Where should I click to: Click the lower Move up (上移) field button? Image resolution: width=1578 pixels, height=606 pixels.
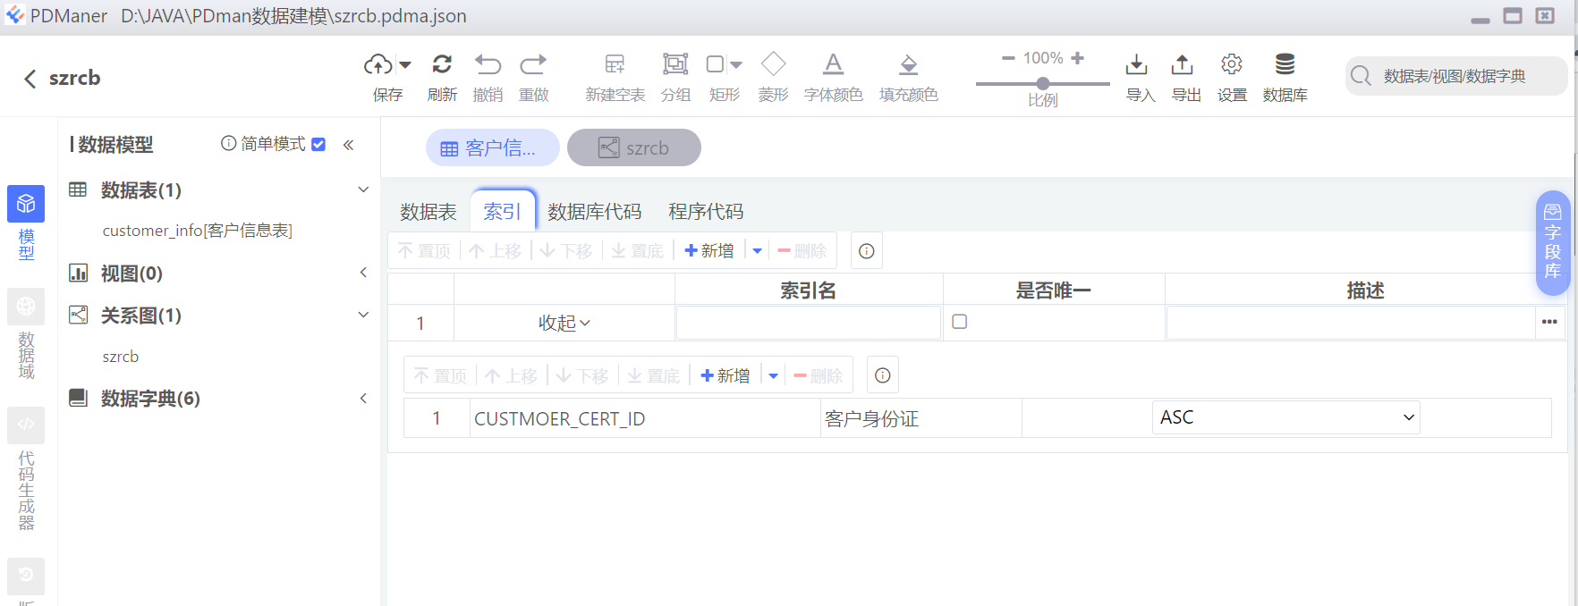(x=511, y=375)
